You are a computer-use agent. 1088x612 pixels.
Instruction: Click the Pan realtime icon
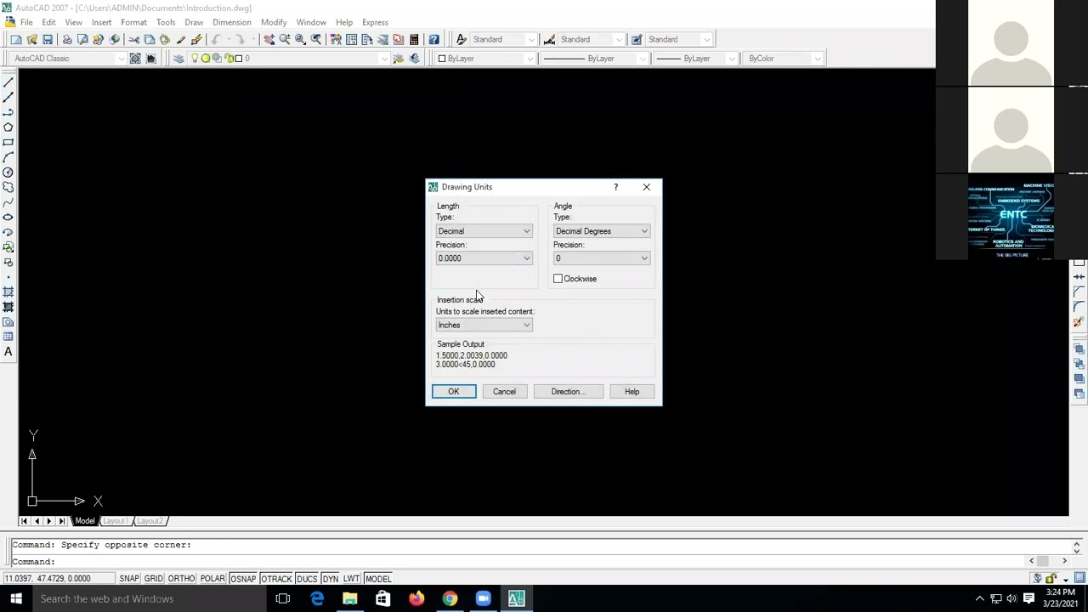[269, 39]
